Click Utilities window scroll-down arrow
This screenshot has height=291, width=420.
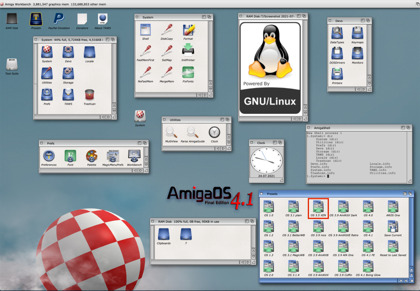coord(229,143)
